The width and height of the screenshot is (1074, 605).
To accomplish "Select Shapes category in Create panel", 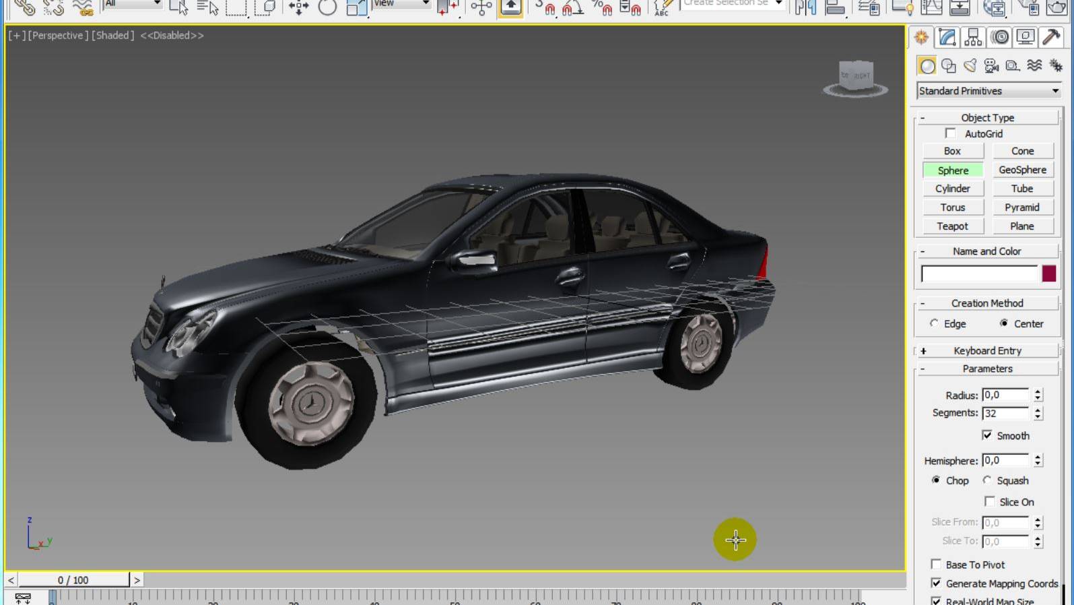I will (949, 65).
